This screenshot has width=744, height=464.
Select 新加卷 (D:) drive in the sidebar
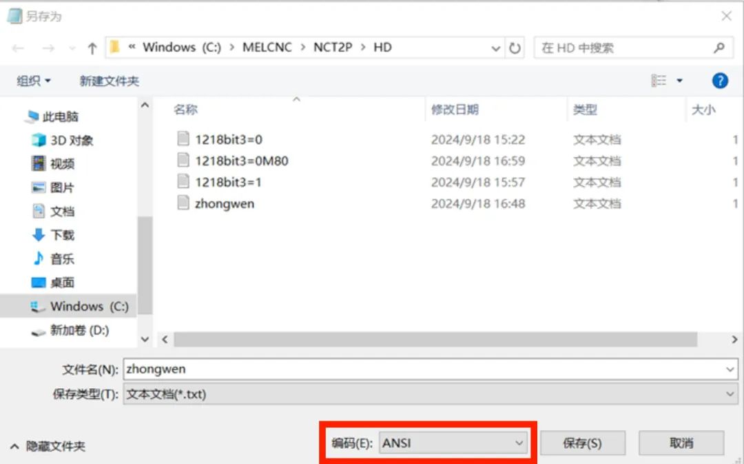click(x=70, y=330)
